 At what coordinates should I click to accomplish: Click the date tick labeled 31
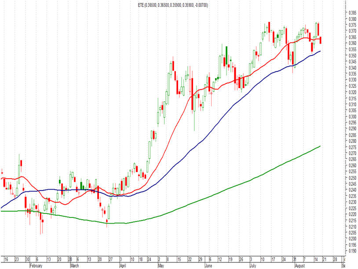(295, 260)
